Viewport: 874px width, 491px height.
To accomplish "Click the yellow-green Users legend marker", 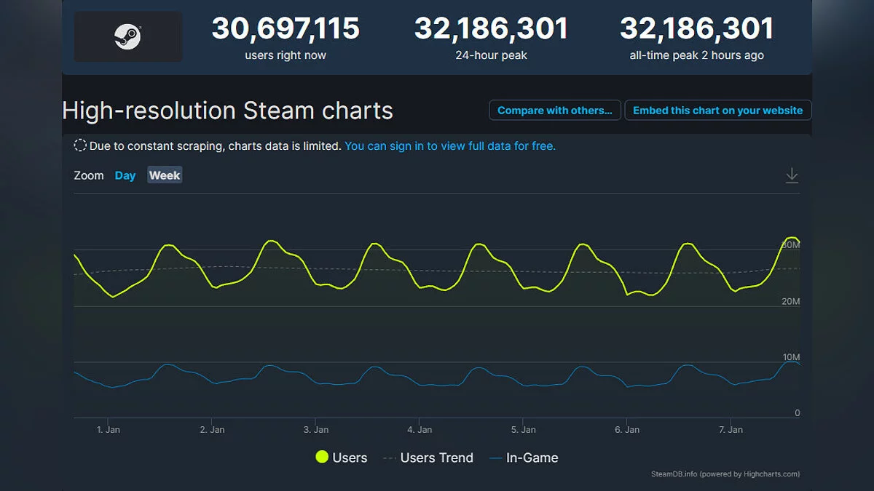I will pos(321,458).
